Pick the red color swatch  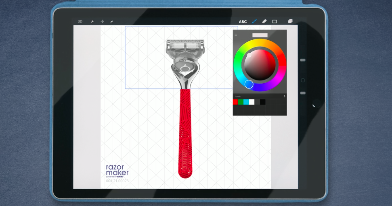pos(235,102)
